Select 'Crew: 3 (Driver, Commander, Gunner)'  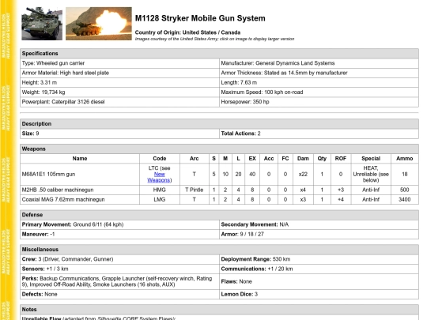pyautogui.click(x=119, y=259)
